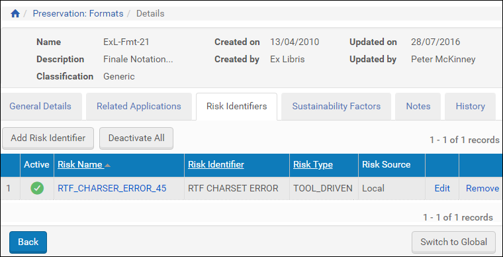This screenshot has width=503, height=257.
Task: Select the 28/07/2016 updated date
Action: (x=435, y=42)
